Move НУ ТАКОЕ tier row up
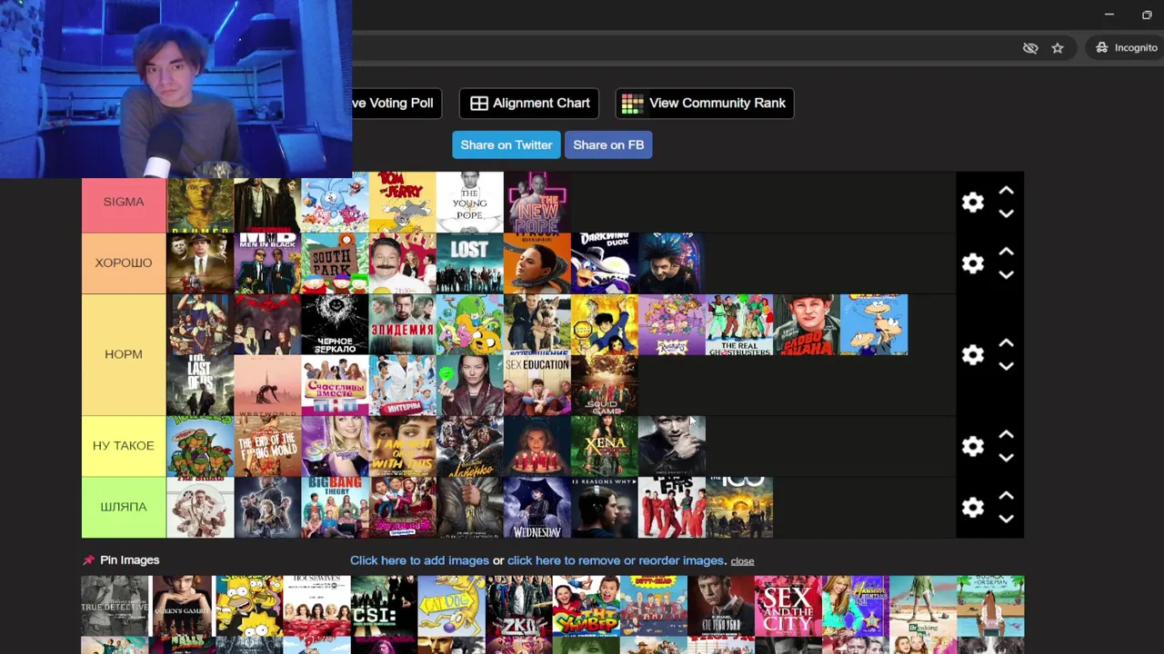Viewport: 1164px width, 654px height. 1006,435
